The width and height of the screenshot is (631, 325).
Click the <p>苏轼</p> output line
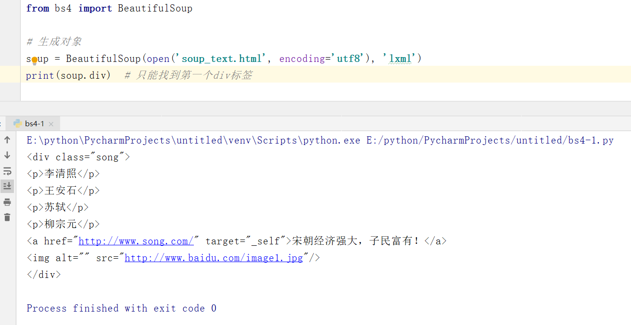click(x=58, y=207)
